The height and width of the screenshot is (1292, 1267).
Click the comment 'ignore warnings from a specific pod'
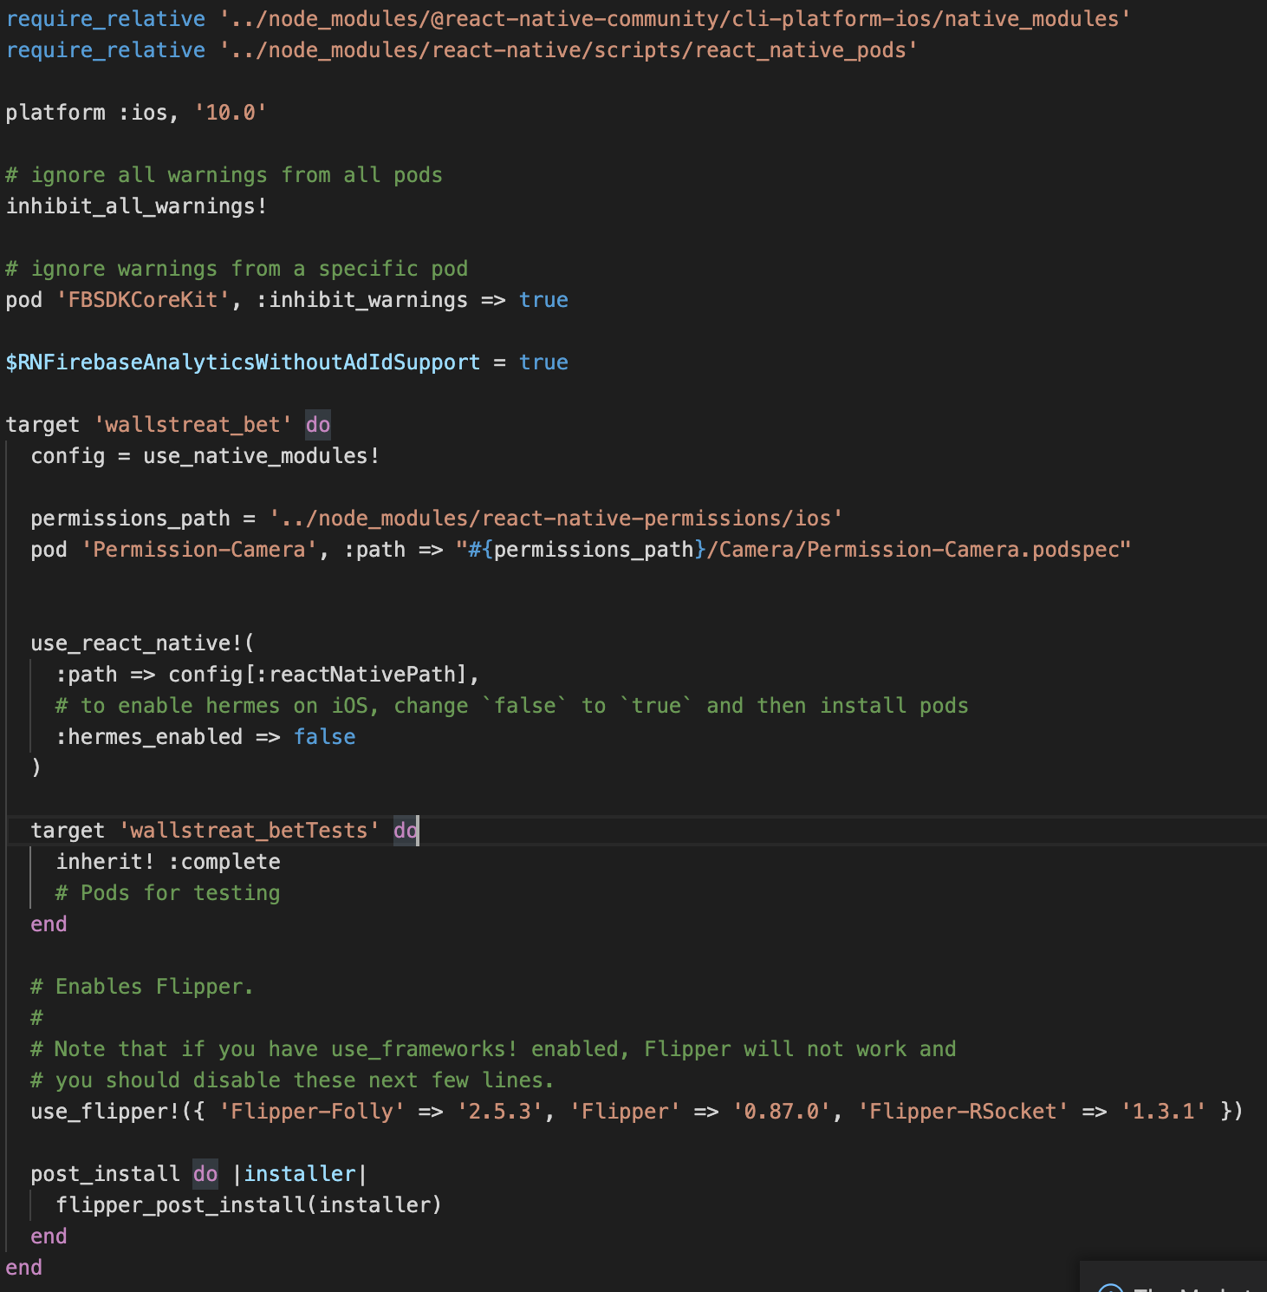[x=237, y=269]
